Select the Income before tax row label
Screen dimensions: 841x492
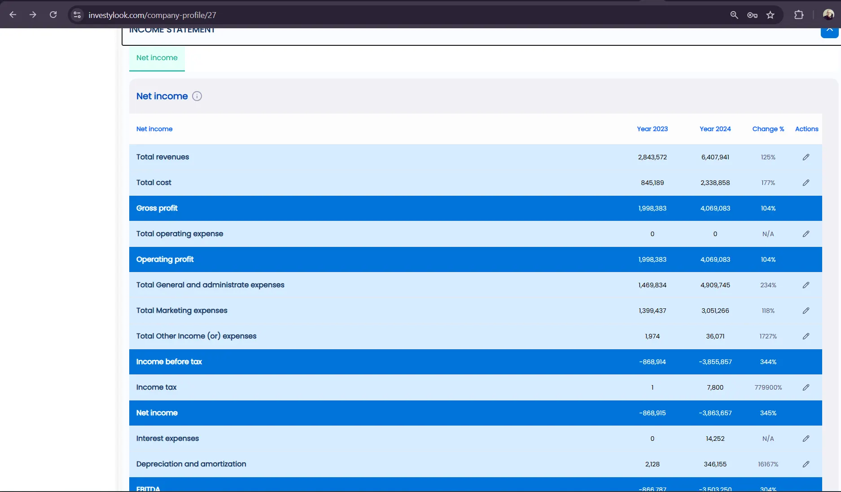[169, 362]
